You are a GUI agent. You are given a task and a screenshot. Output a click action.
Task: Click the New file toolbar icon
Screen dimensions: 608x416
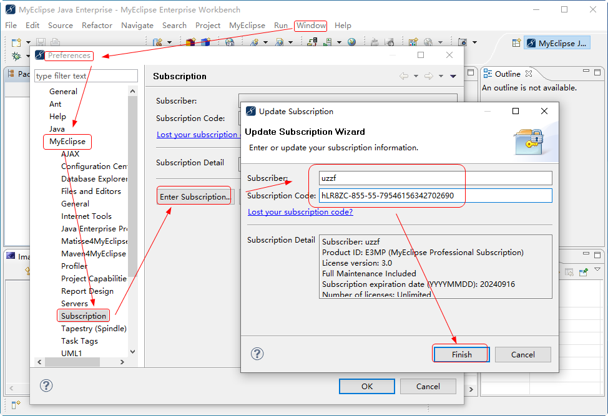pyautogui.click(x=16, y=42)
